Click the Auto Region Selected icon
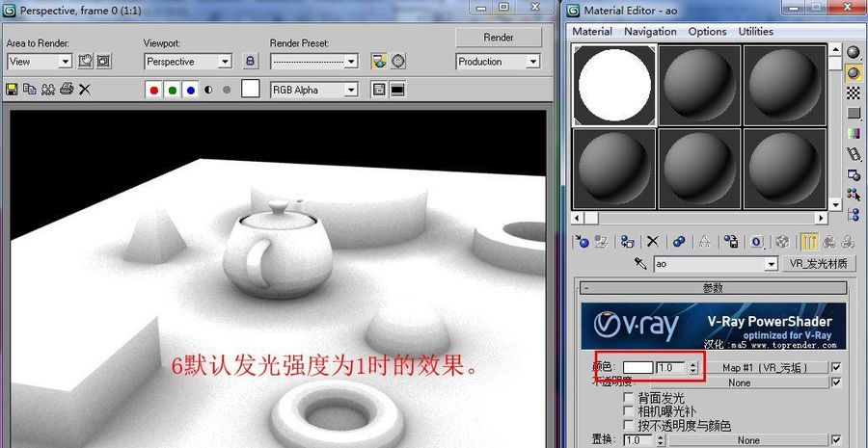This screenshot has height=448, width=868. click(104, 61)
